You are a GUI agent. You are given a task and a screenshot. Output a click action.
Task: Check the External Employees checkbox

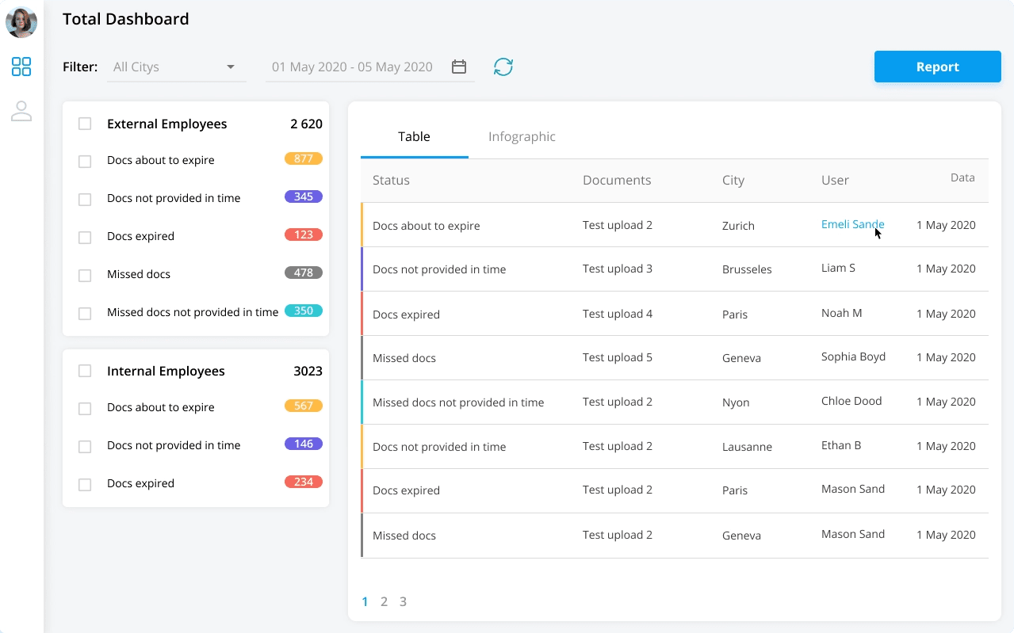(85, 124)
